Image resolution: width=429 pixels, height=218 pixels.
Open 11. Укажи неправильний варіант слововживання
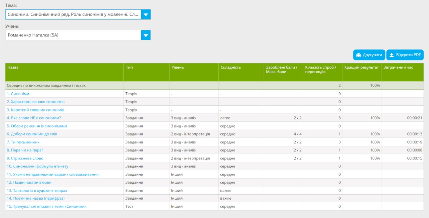click(53, 174)
